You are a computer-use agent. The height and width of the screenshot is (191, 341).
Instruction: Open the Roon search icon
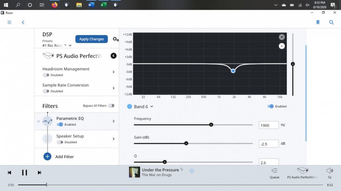[x=331, y=22]
